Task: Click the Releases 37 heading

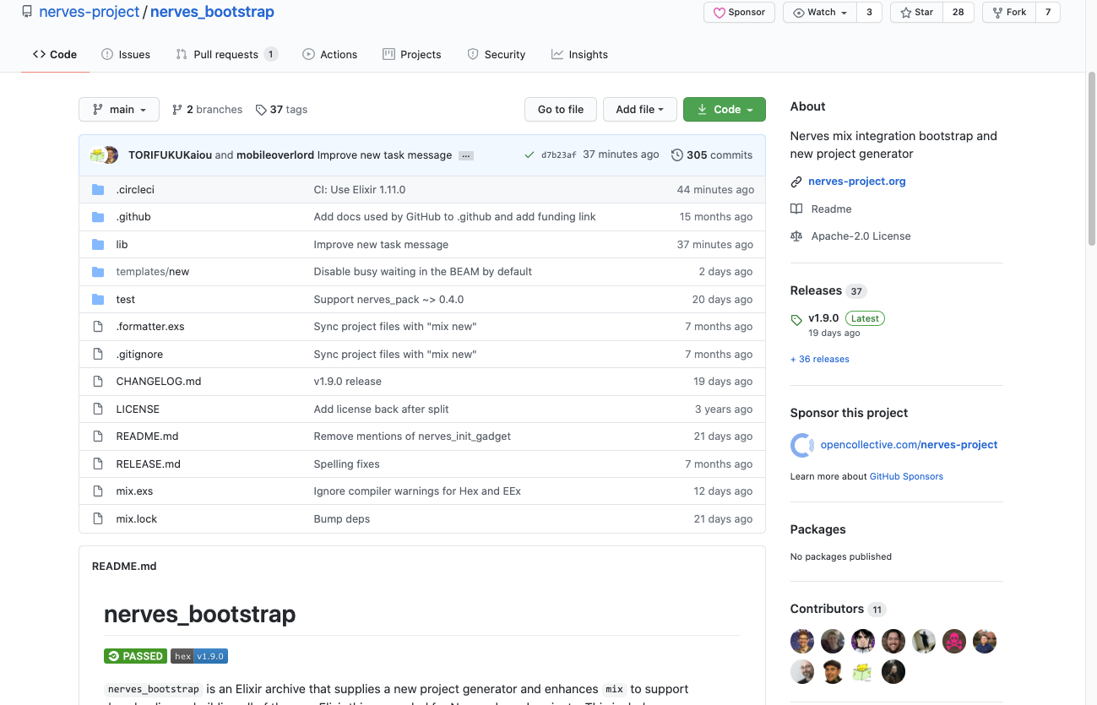Action: (828, 290)
